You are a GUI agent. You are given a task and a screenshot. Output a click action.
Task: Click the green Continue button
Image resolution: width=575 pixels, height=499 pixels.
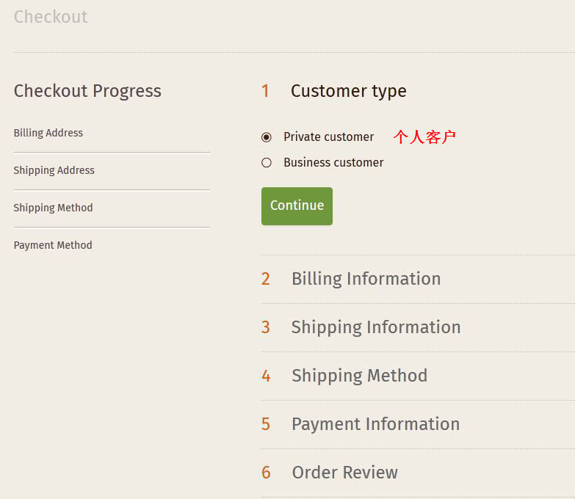point(297,206)
